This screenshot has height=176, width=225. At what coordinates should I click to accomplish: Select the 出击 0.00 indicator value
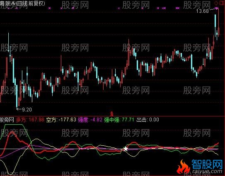point(148,120)
